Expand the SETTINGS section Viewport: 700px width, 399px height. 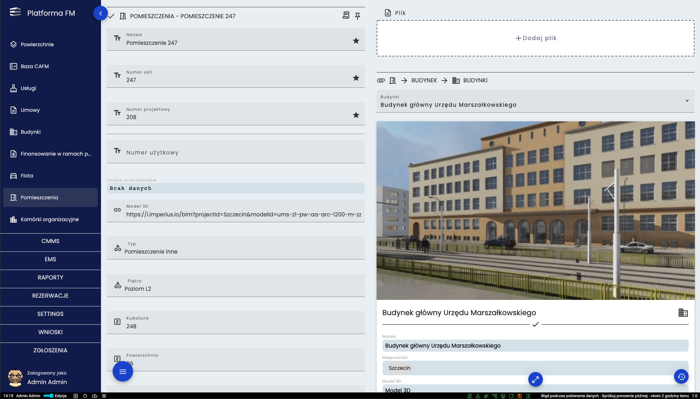point(50,314)
